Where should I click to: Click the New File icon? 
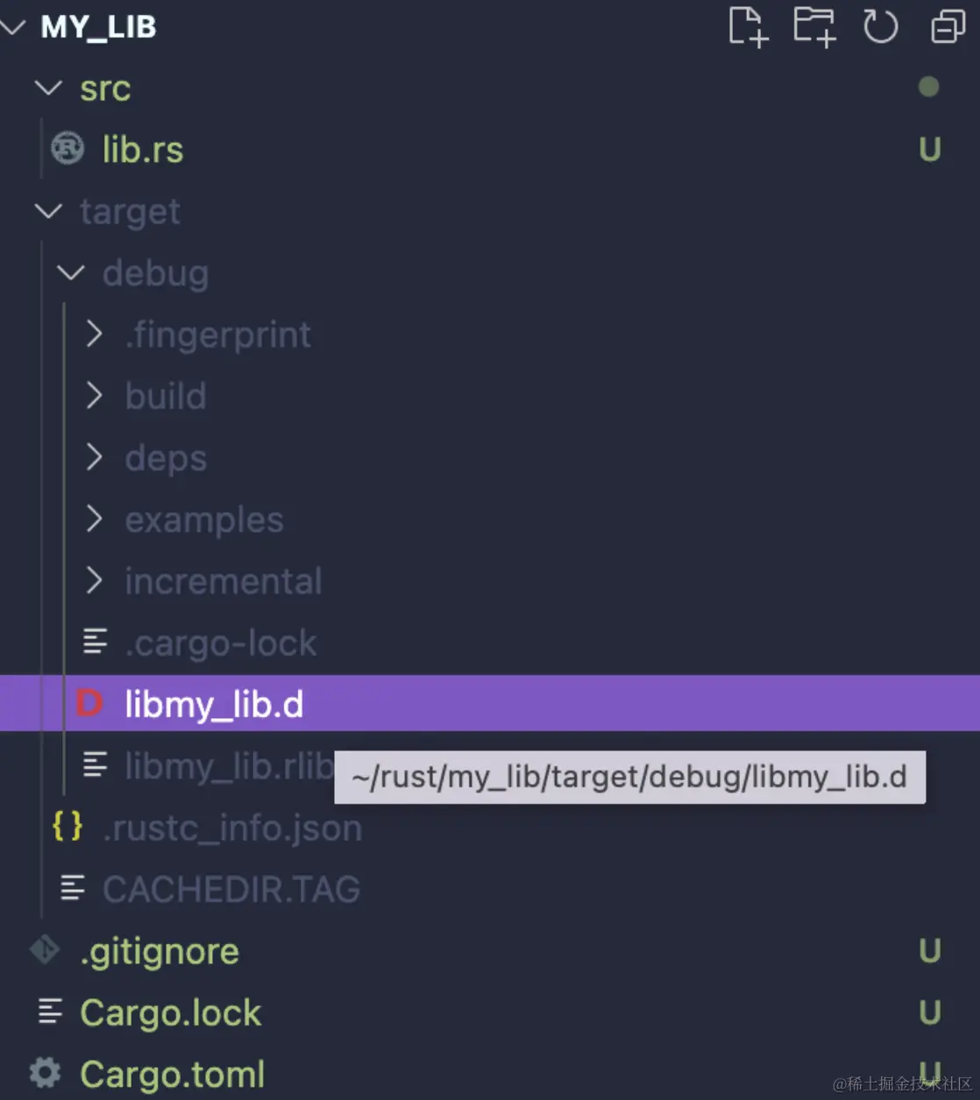click(x=748, y=26)
